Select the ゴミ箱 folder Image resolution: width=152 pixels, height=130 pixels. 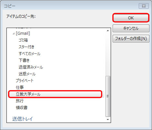(x=23, y=40)
